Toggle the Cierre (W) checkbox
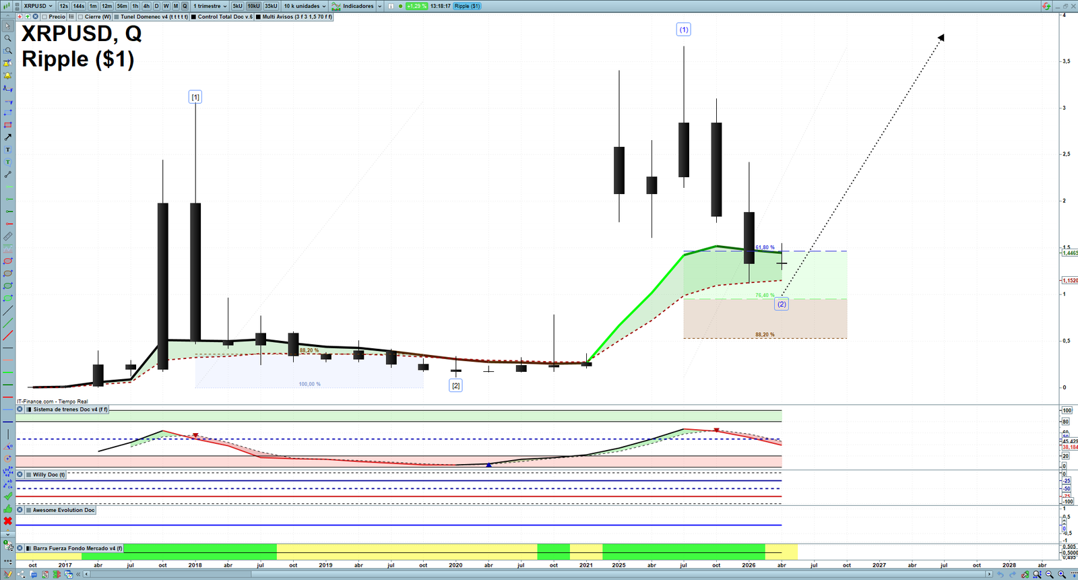The width and height of the screenshot is (1078, 580). point(80,17)
